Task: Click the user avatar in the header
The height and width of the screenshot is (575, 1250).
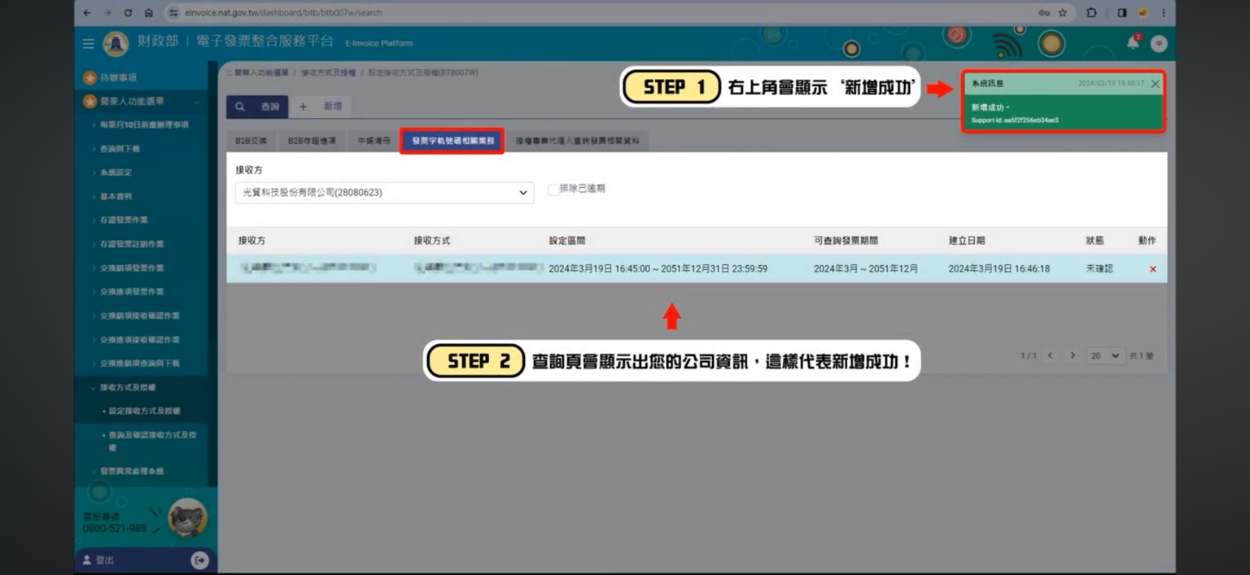Action: (x=1158, y=43)
